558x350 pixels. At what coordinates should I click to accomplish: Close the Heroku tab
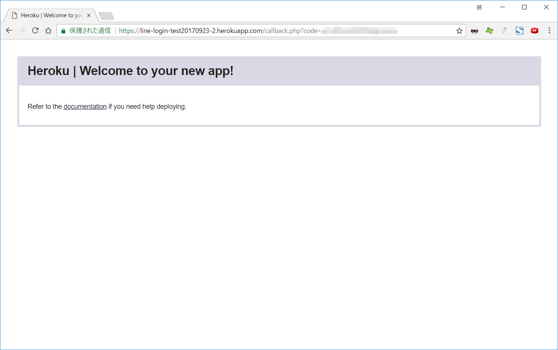[89, 15]
